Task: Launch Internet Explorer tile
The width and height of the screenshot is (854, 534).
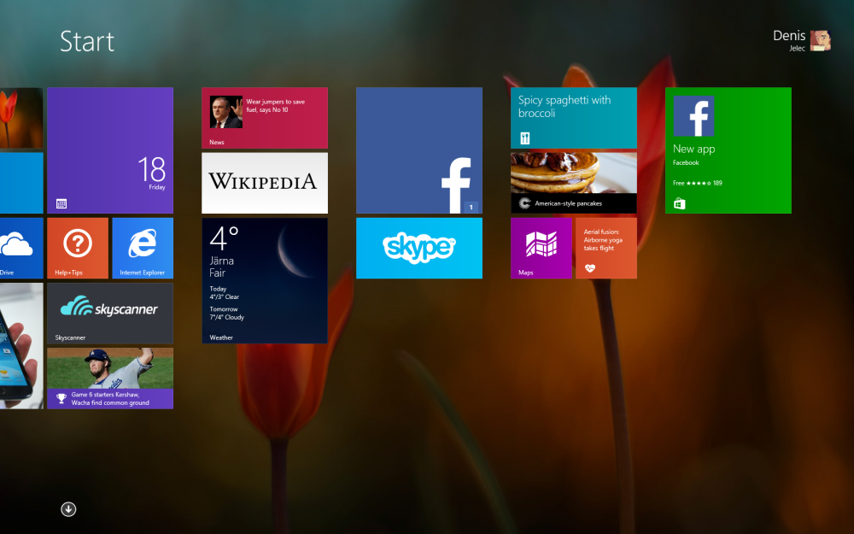Action: pos(142,248)
